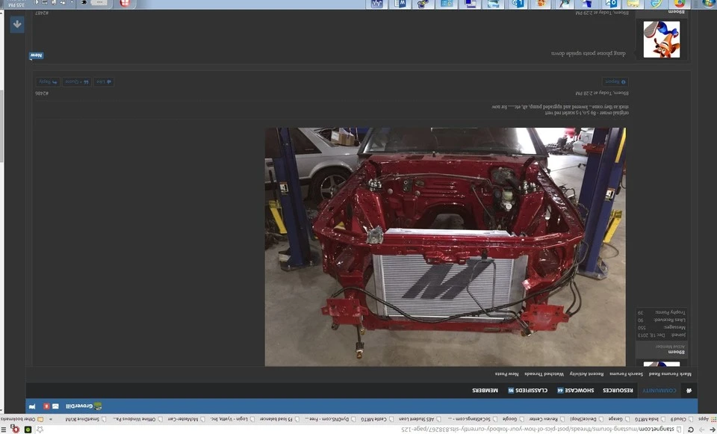Open the red alerts notification badge
This screenshot has width=717, height=434.
pos(46,406)
